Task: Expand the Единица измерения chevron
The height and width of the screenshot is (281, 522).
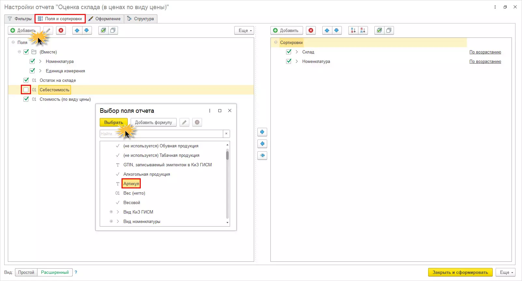Action: pyautogui.click(x=40, y=71)
